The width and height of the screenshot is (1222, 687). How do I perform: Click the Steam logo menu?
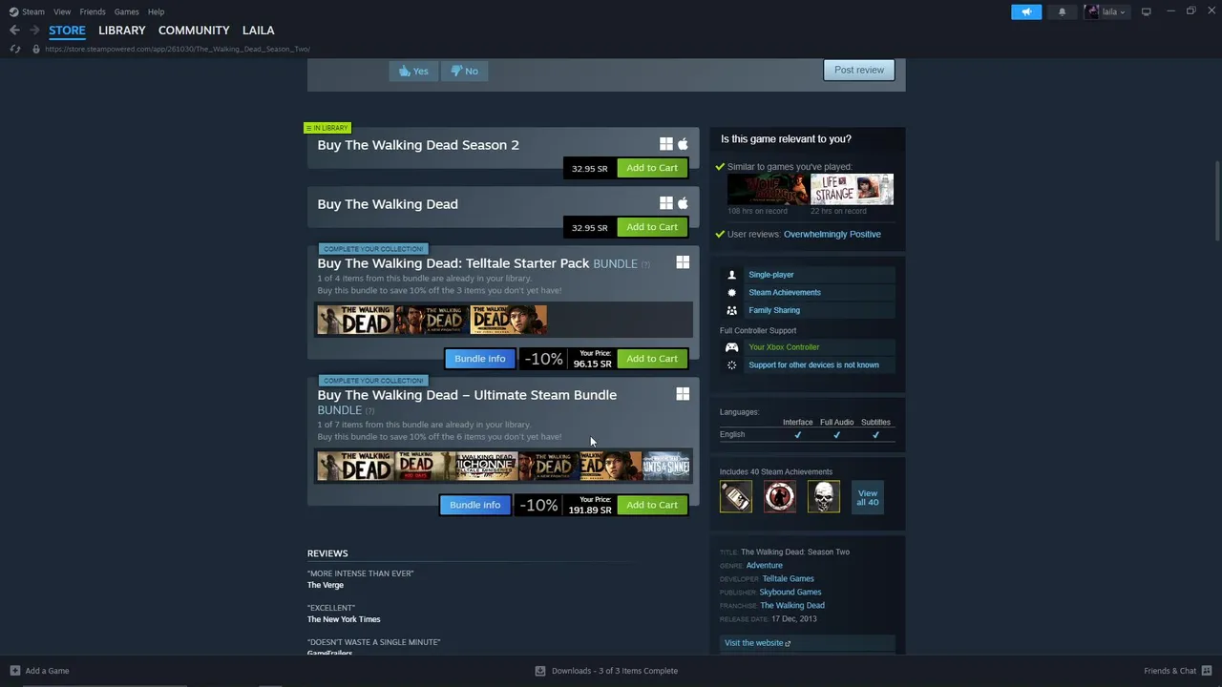click(x=13, y=11)
